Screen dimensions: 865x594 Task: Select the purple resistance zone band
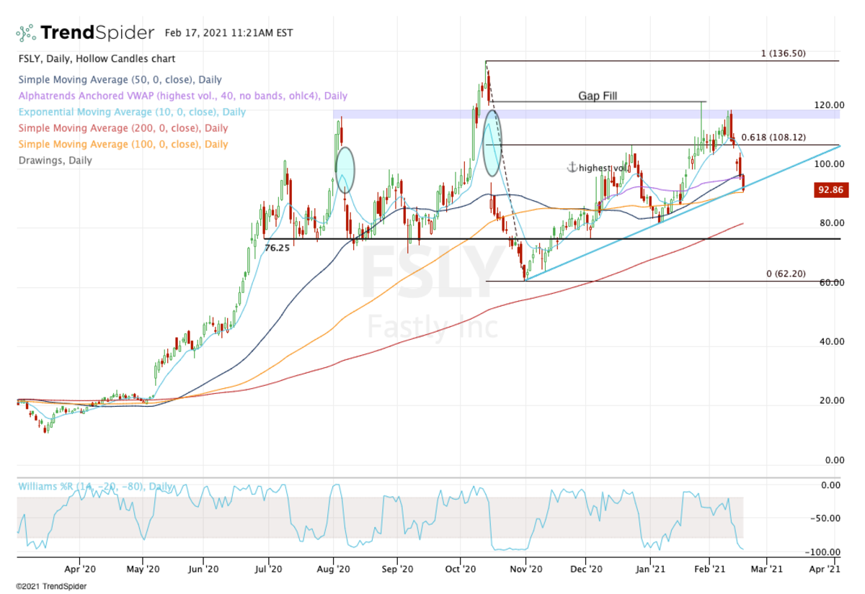click(x=404, y=114)
